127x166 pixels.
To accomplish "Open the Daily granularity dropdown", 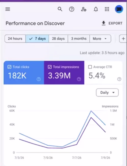I will [107, 93].
